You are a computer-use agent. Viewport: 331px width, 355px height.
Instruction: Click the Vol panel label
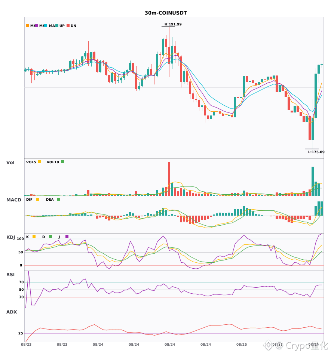click(10, 162)
